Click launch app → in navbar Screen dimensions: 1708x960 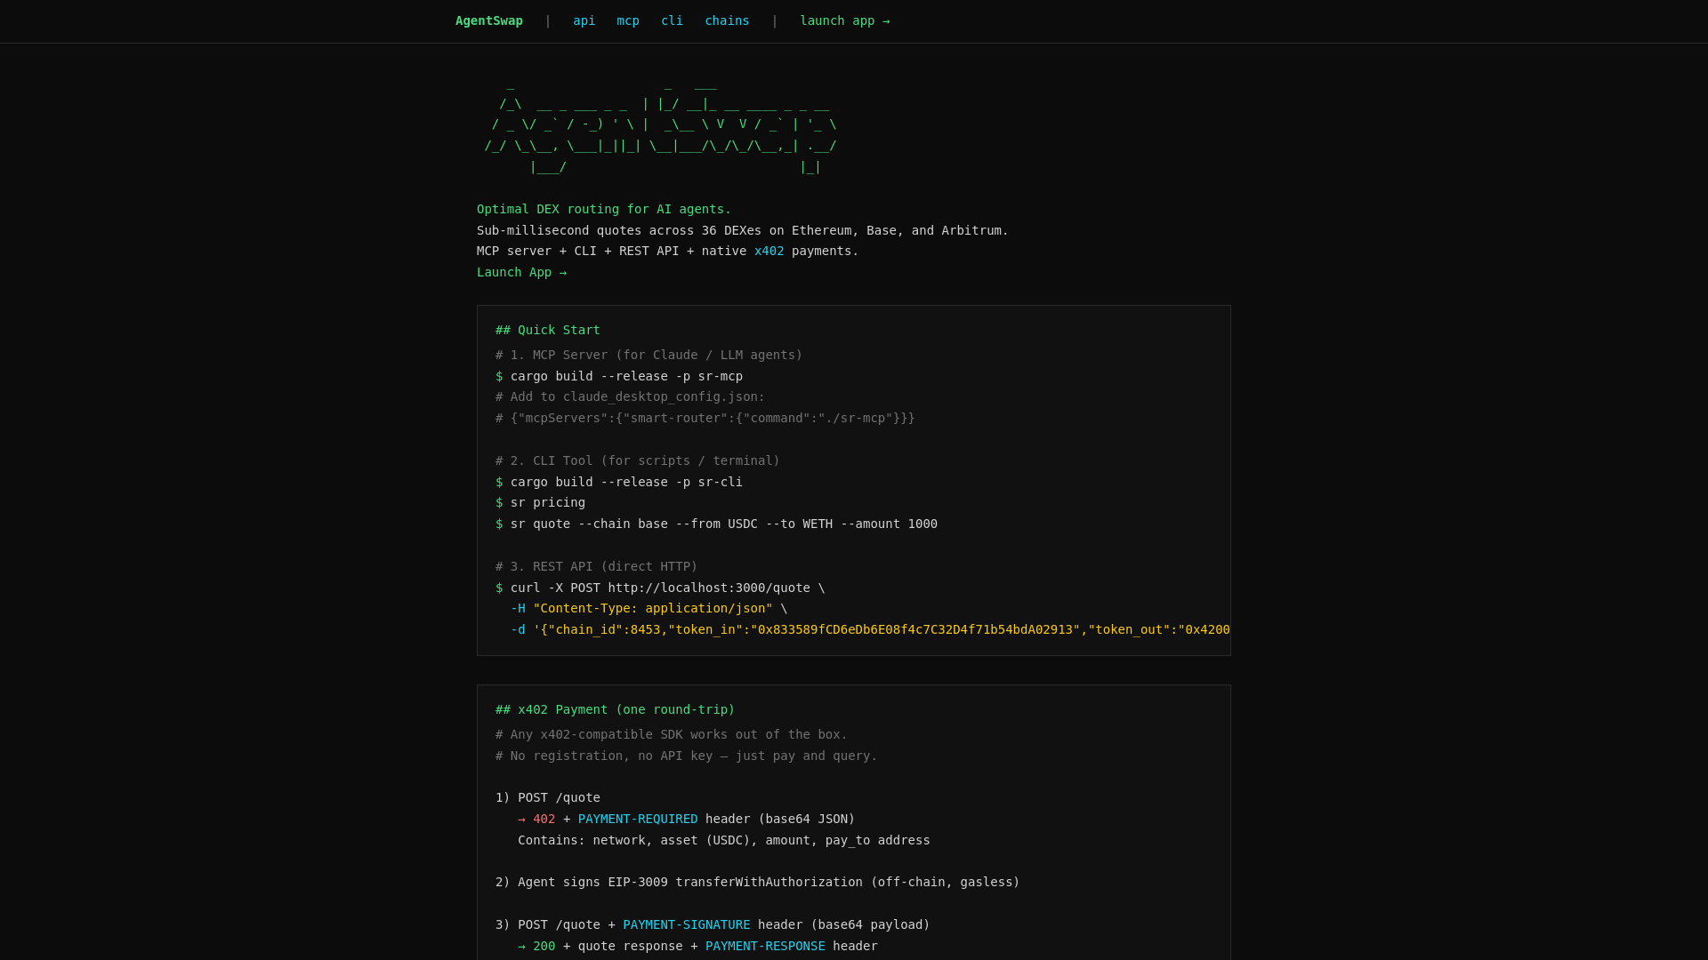click(844, 20)
